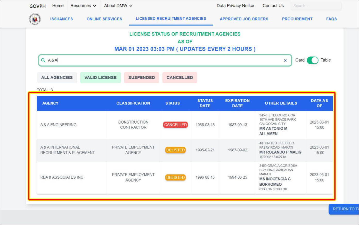The image size is (359, 225).
Task: Click the search magnifier icon
Action: click(43, 60)
